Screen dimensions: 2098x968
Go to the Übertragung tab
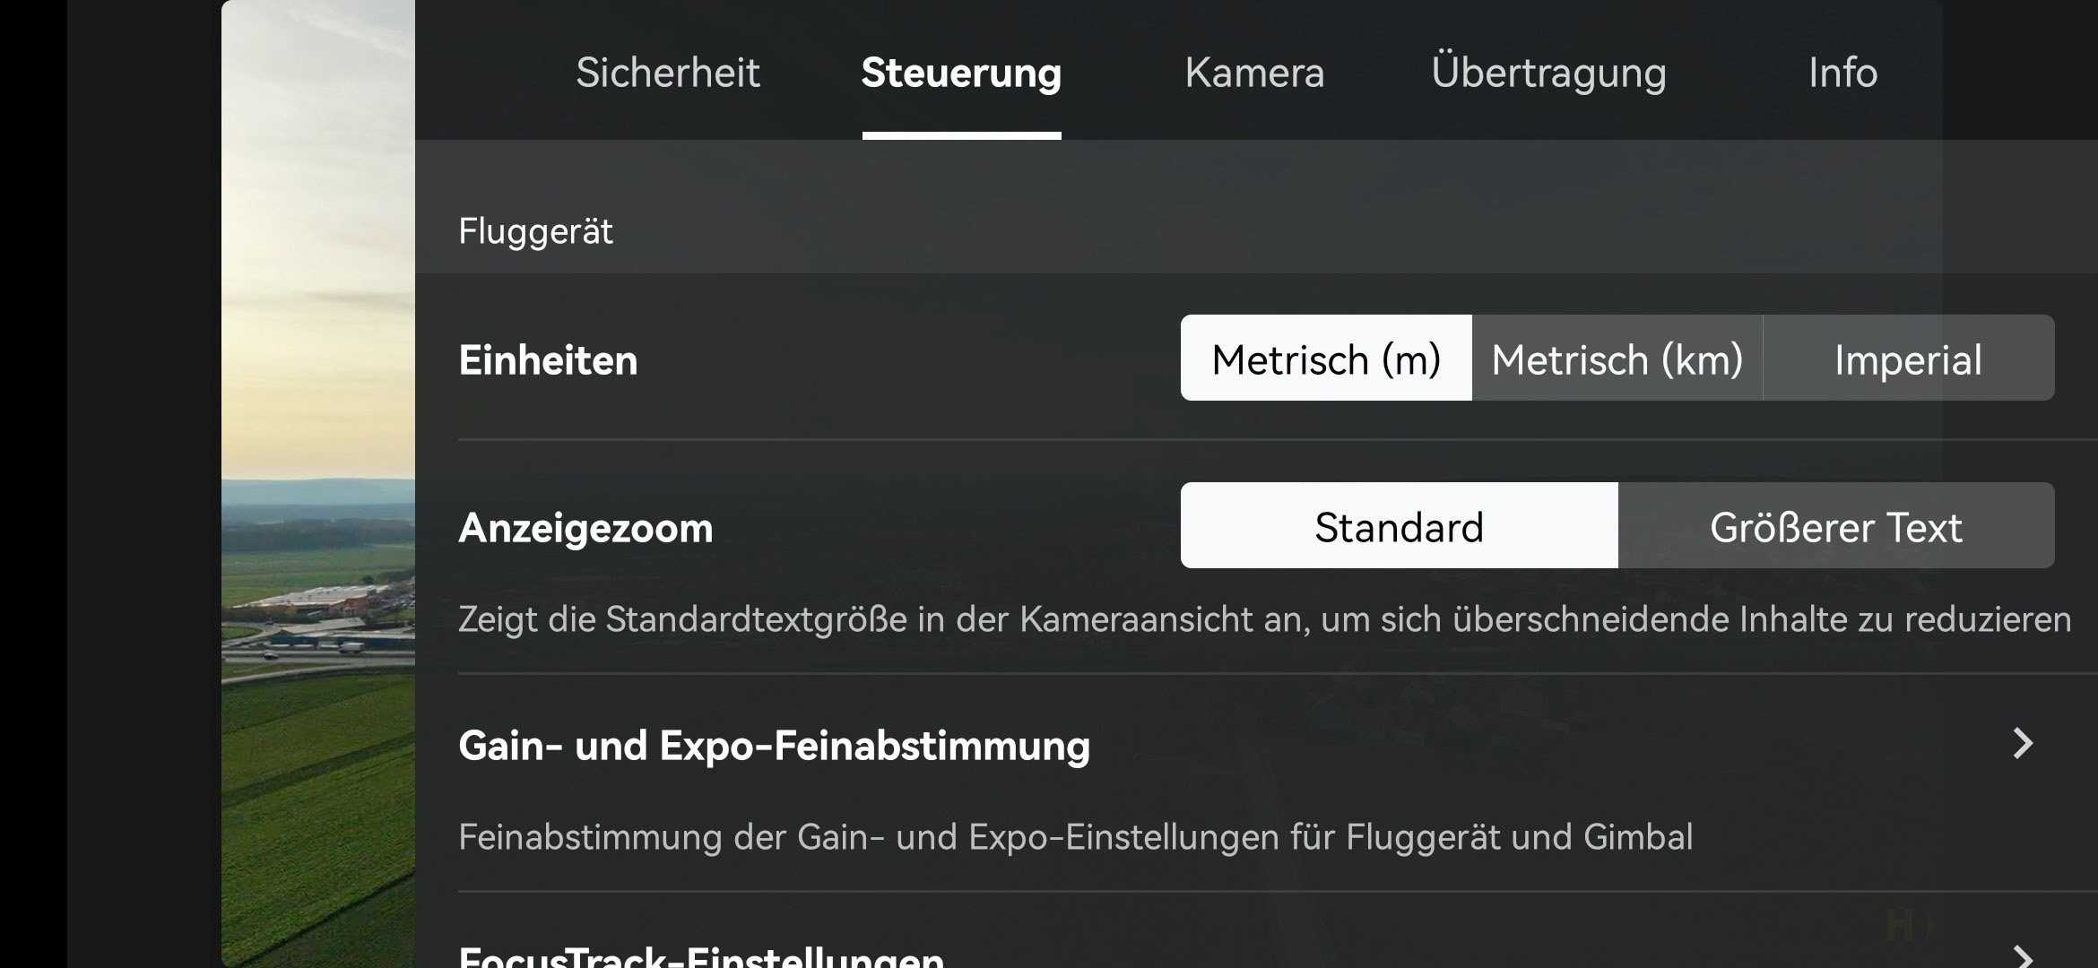click(x=1548, y=73)
